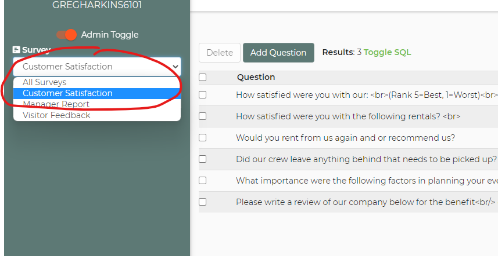Check the select-all header checkbox
The height and width of the screenshot is (256, 498).
click(202, 77)
